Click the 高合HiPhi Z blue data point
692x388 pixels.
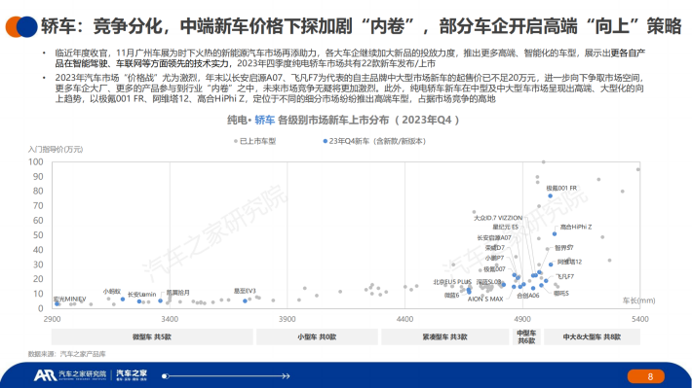[x=555, y=233]
